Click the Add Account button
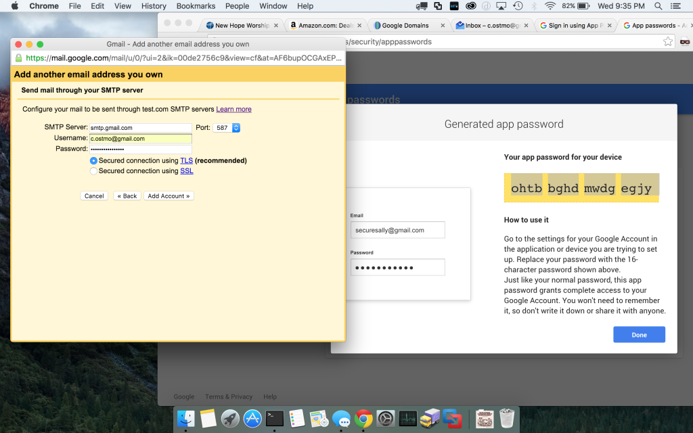Image resolution: width=693 pixels, height=433 pixels. [169, 196]
